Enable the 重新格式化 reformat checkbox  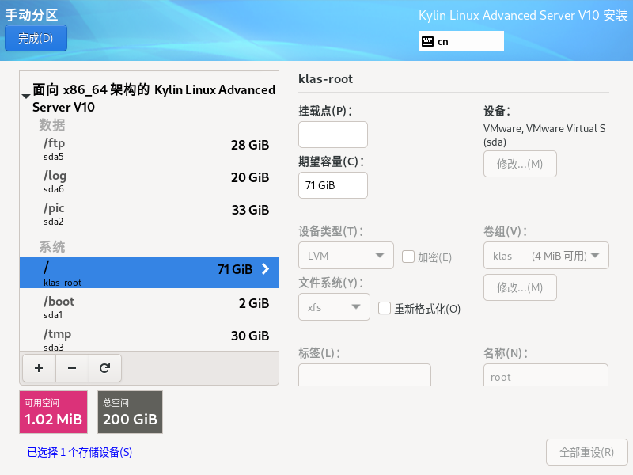pyautogui.click(x=385, y=308)
